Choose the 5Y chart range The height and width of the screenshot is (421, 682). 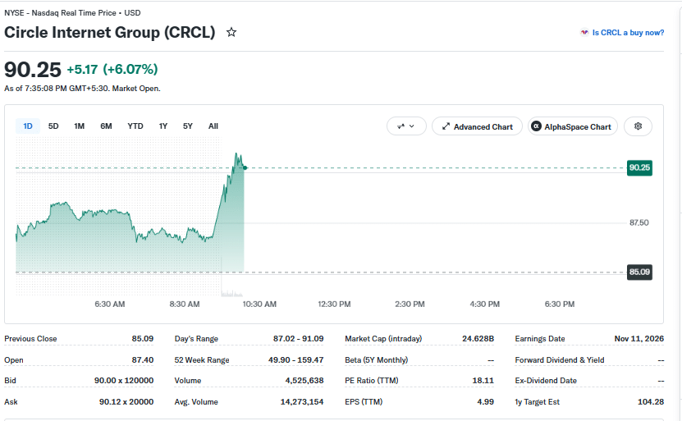[187, 126]
